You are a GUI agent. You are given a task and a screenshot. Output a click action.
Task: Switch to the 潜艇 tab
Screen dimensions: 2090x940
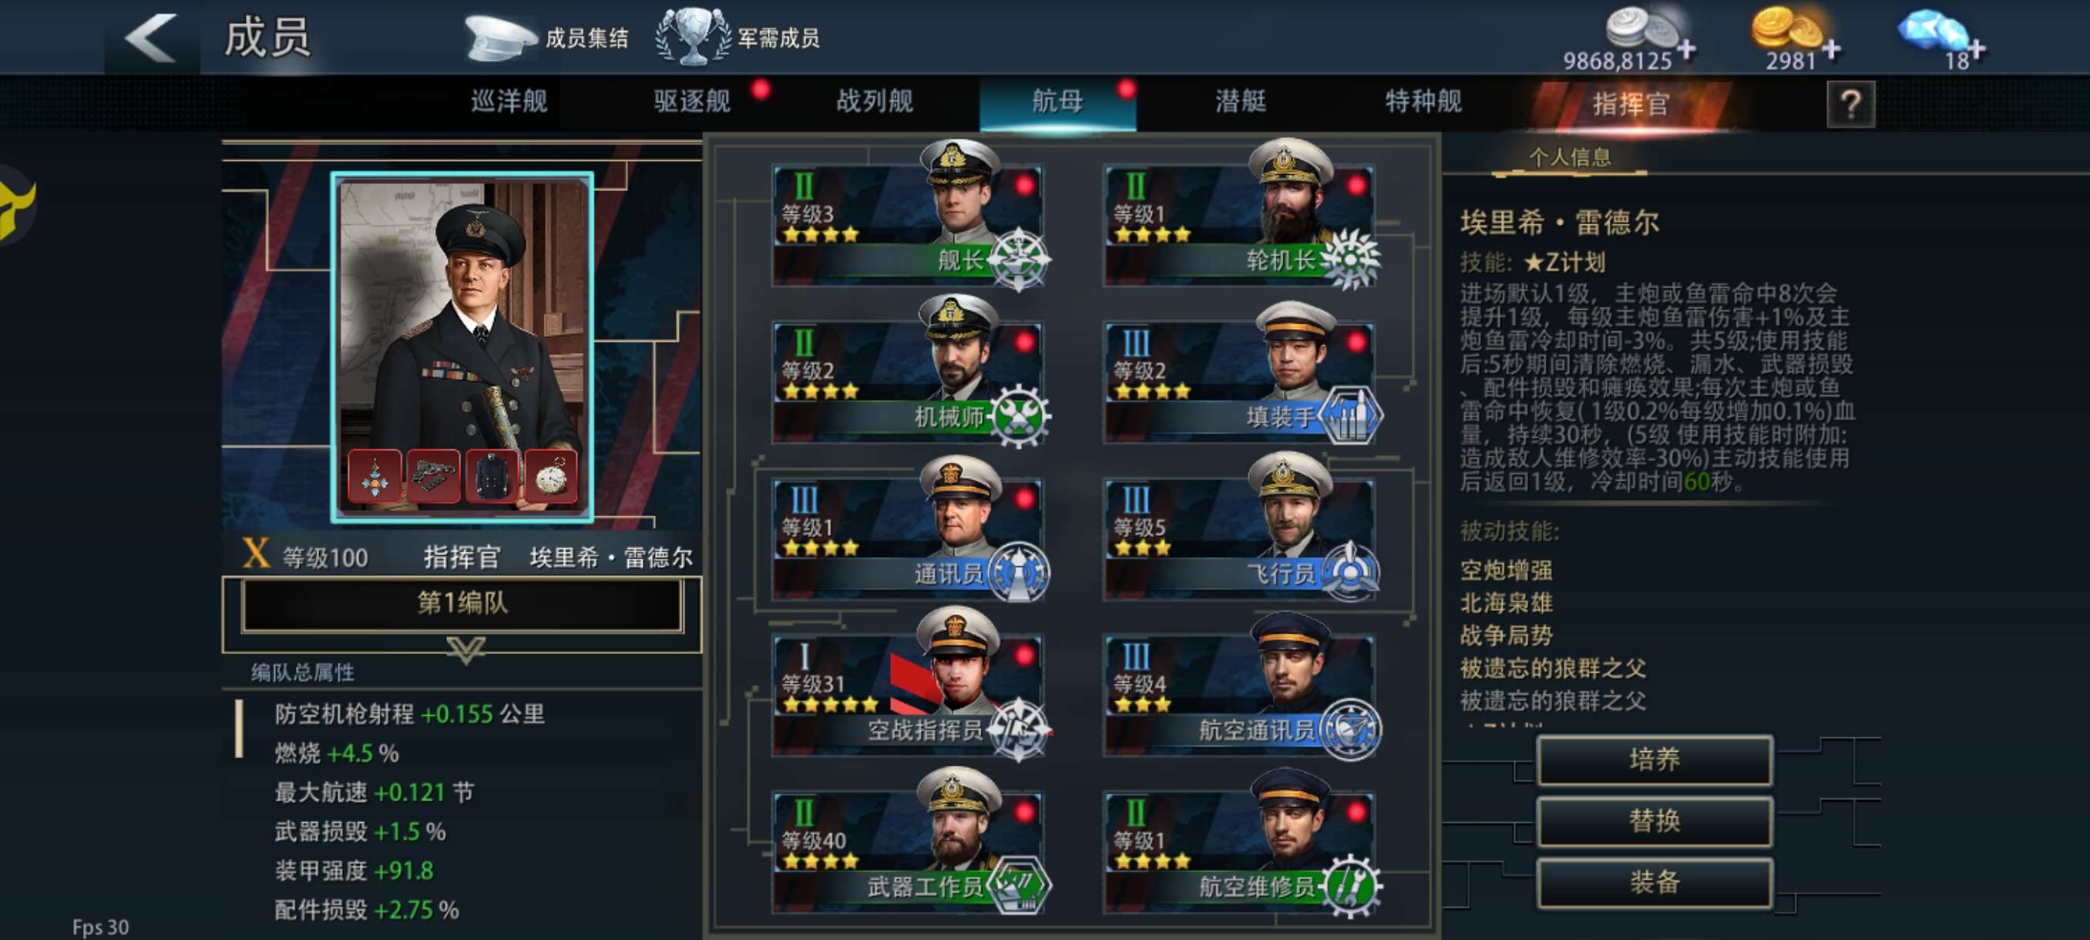click(1240, 102)
